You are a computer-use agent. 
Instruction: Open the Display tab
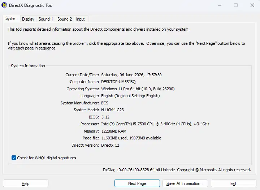(28, 19)
